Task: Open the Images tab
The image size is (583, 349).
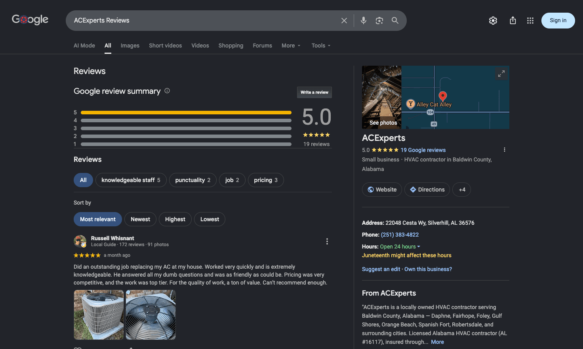Action: pos(130,46)
